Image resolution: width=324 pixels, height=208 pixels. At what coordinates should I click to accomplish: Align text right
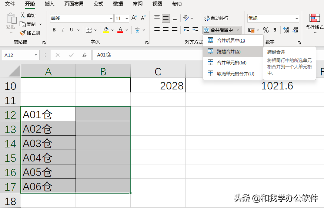pyautogui.click(x=175, y=30)
